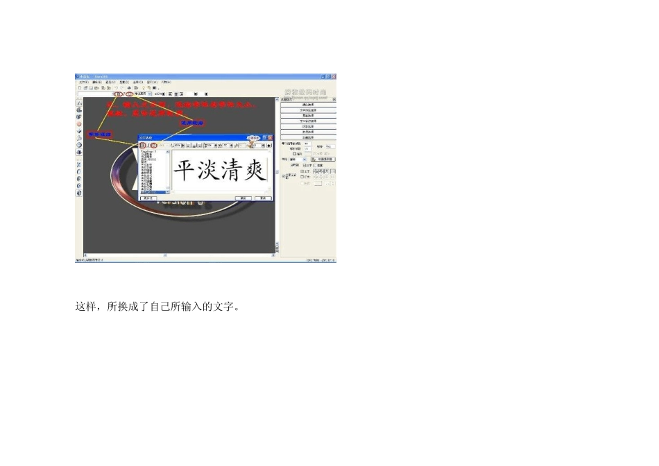Toggle Outline in the main text toolbar

click(129, 94)
